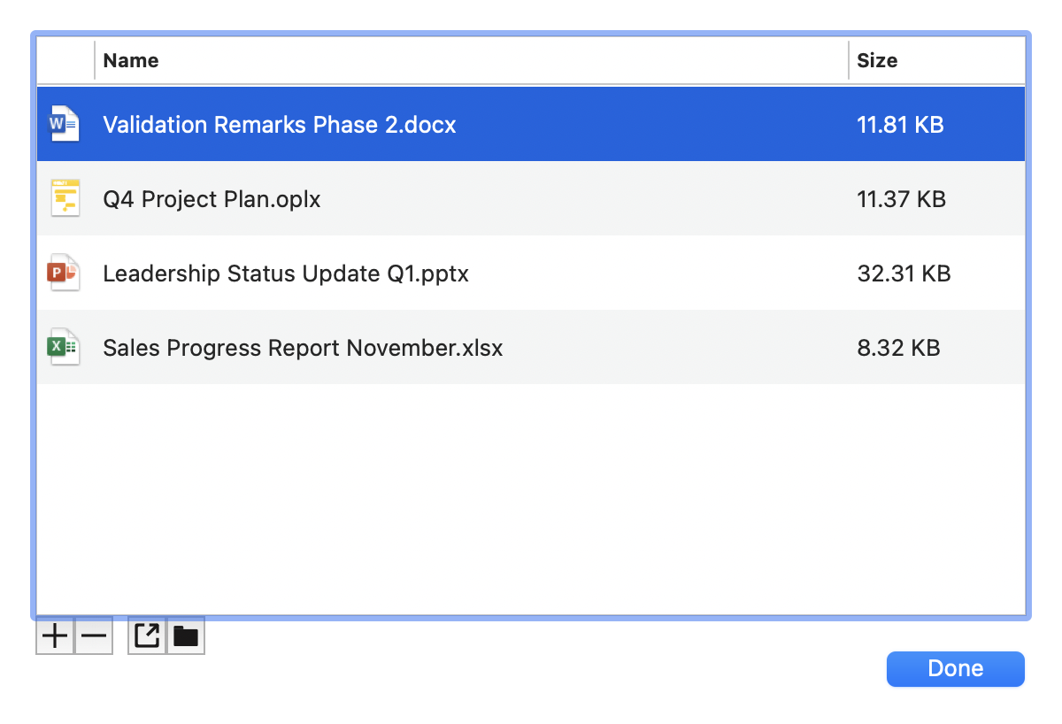Click the PowerPoint presentation file icon

coord(64,273)
